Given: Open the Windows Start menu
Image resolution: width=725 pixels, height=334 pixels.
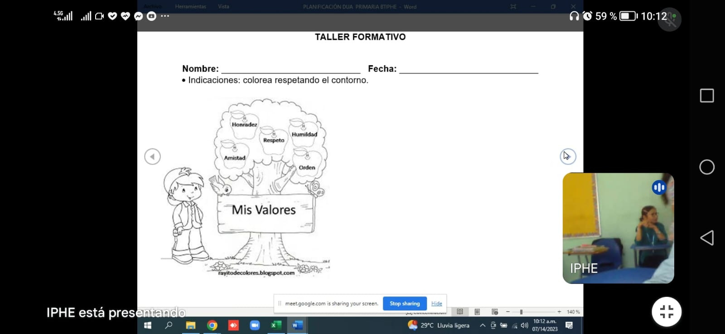Looking at the screenshot, I should tap(147, 325).
